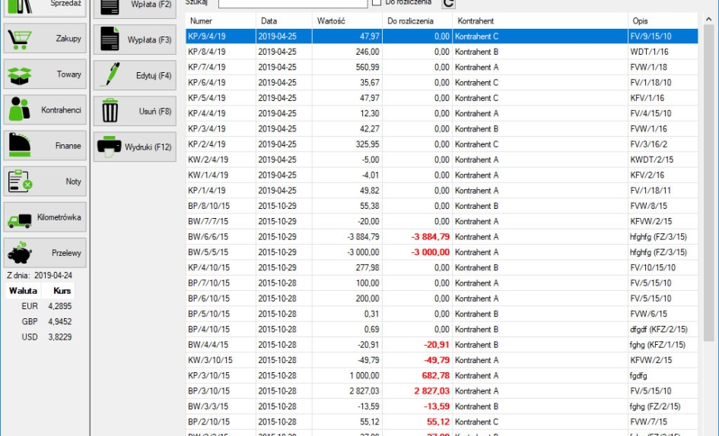
Task: Sort the table by Numer column
Action: pyautogui.click(x=220, y=21)
